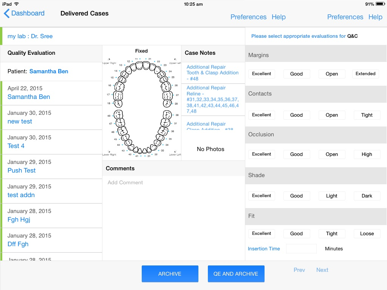Select Open rating under Contacts
The width and height of the screenshot is (387, 290).
(332, 115)
